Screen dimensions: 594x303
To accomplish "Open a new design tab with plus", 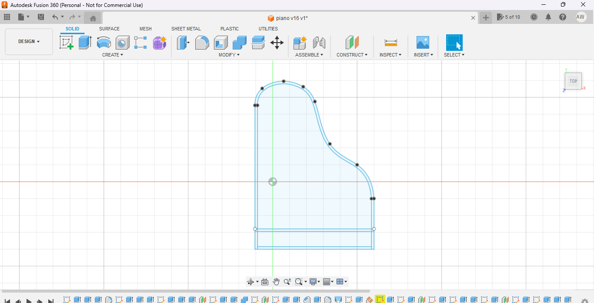I will (x=486, y=17).
